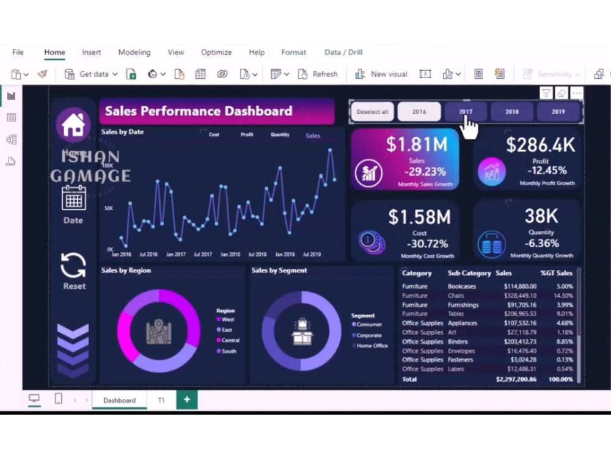611x458 pixels.
Task: Switch to Report view in left sidebar
Action: 11,96
